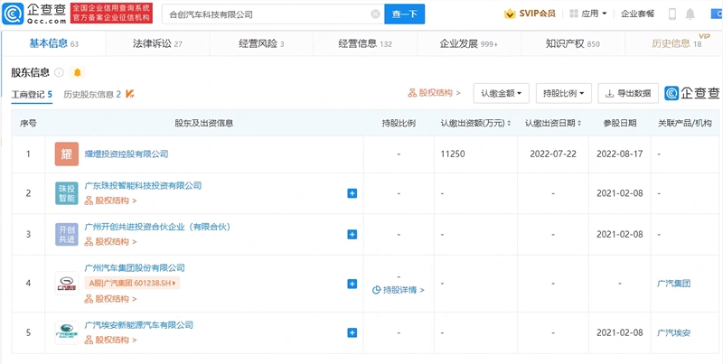Open the 认缴金额 filter dropdown

[x=502, y=94]
